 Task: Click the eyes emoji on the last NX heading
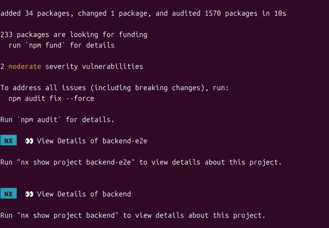pyautogui.click(x=29, y=194)
